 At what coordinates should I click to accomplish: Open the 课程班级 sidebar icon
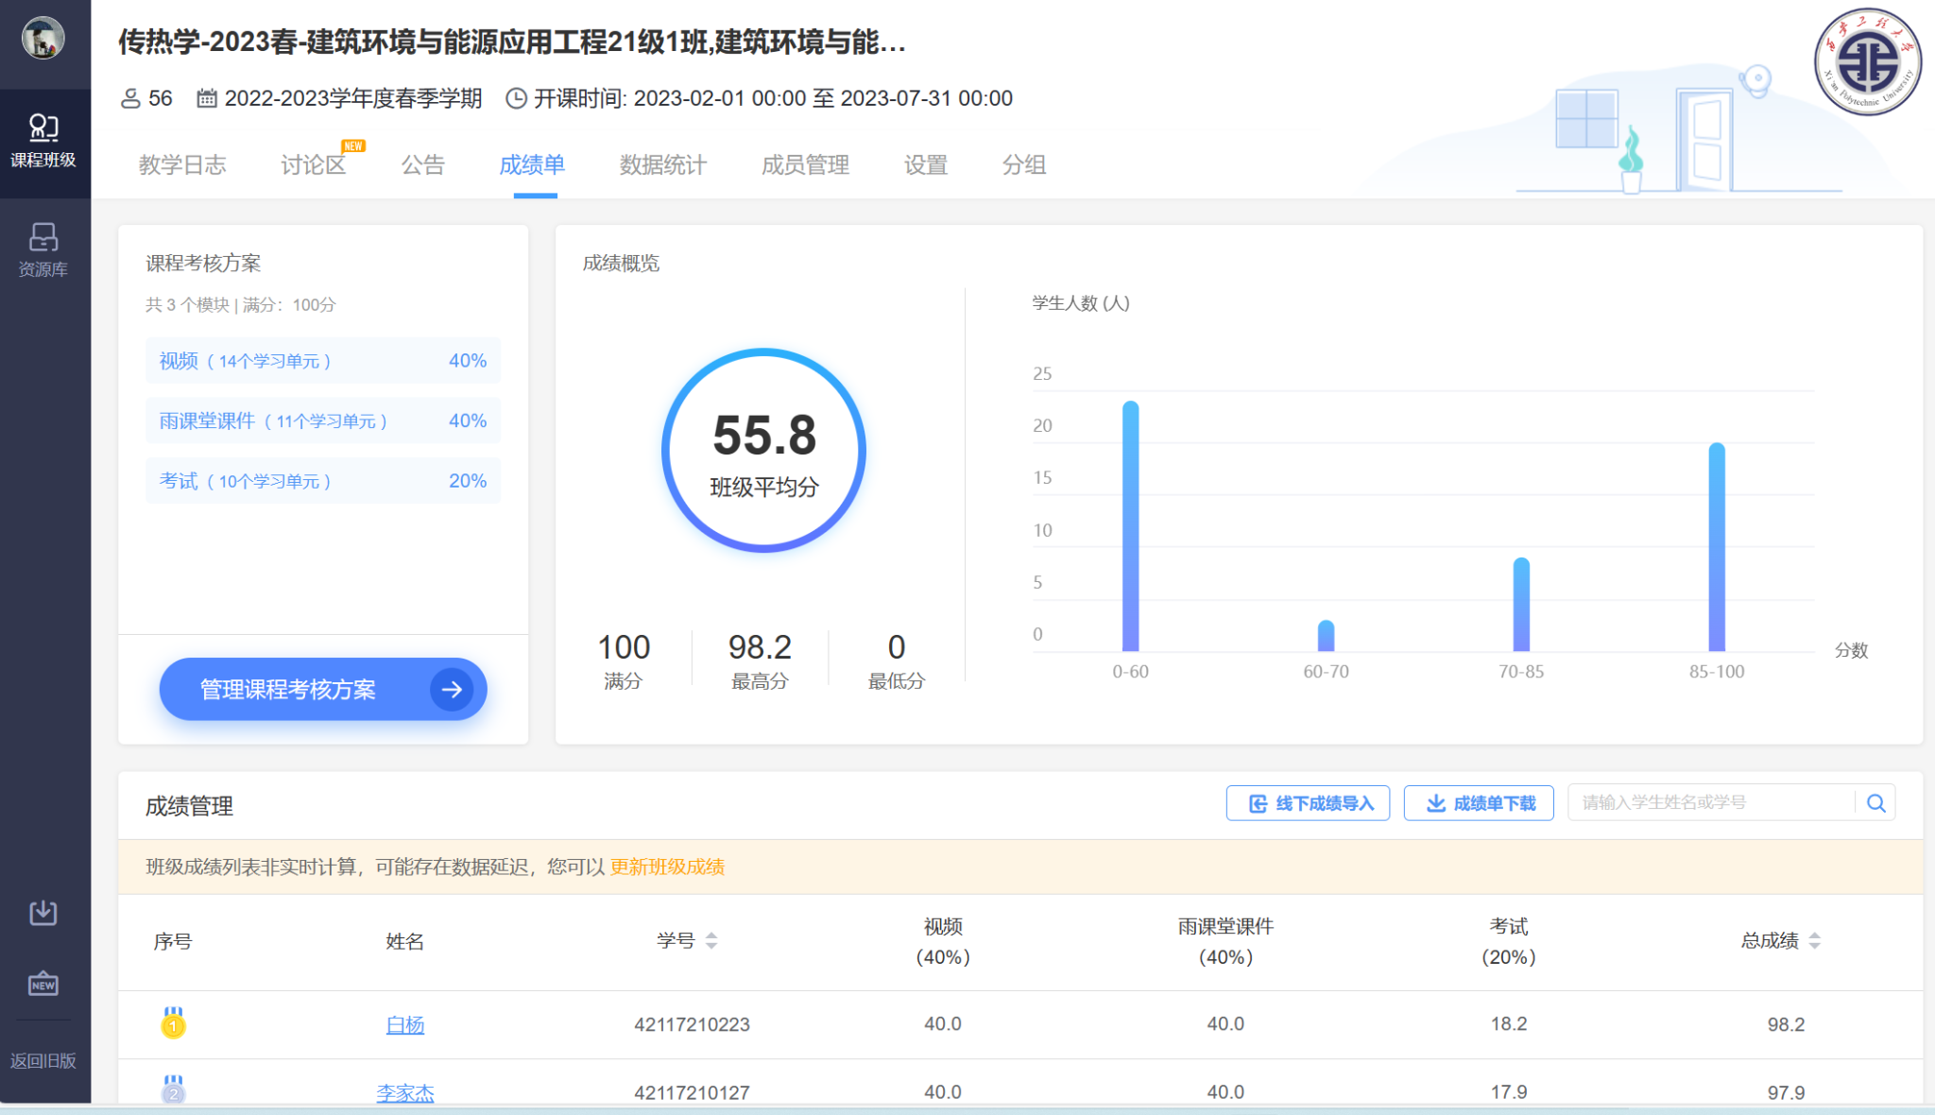point(43,141)
